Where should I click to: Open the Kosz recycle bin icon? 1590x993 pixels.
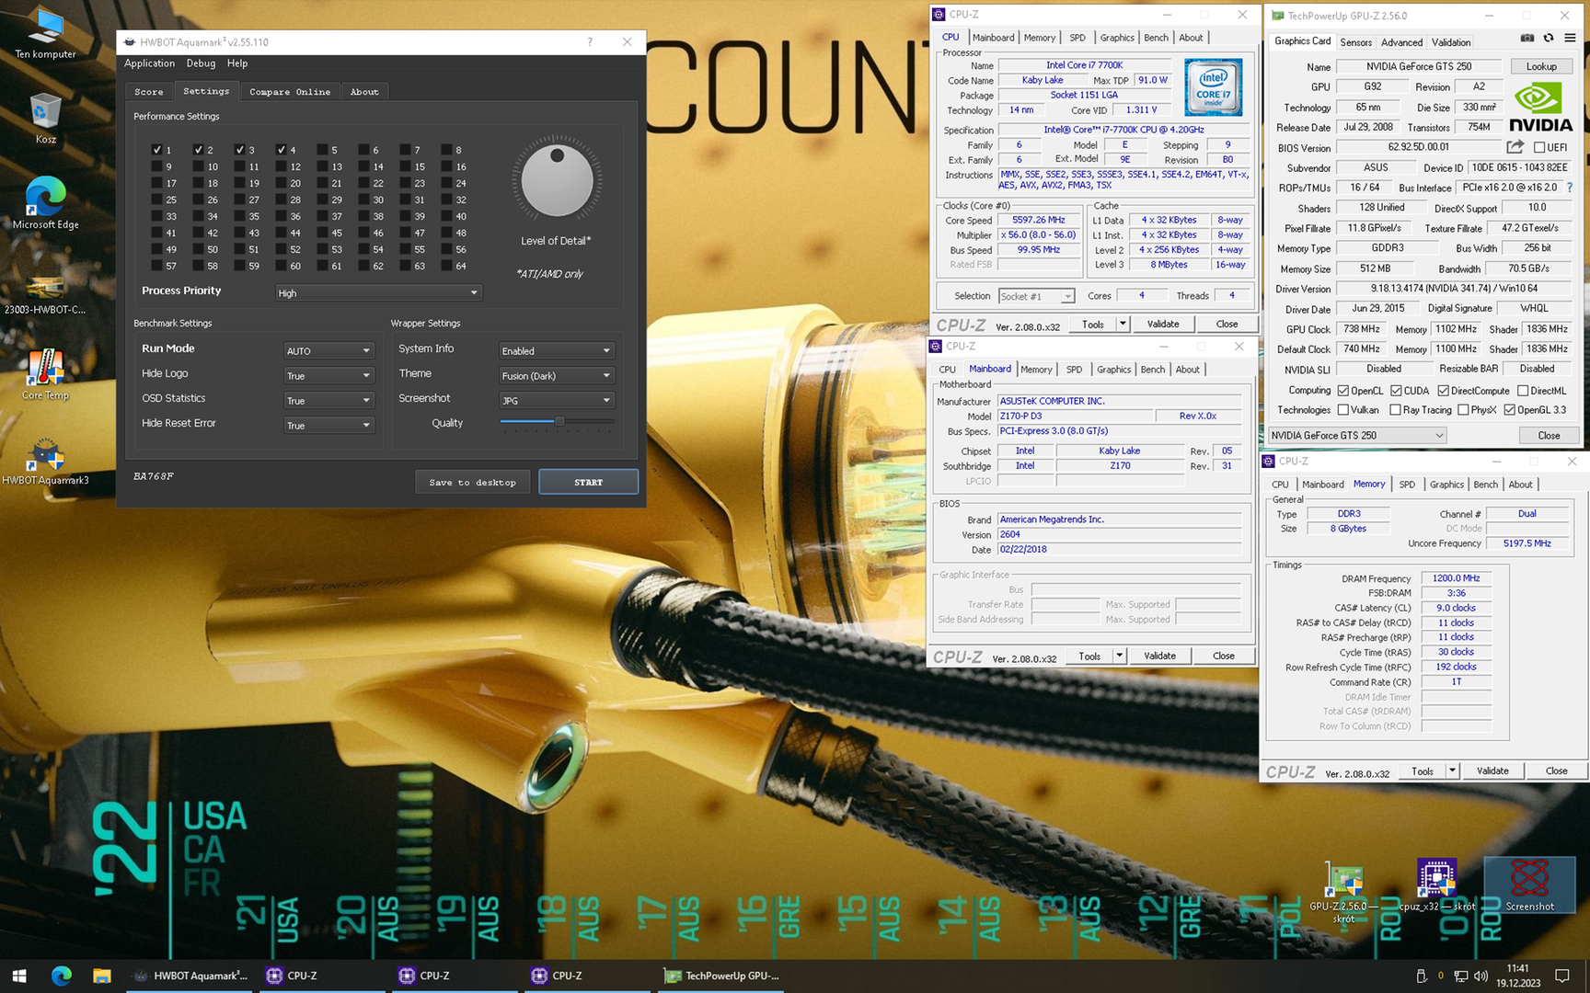pos(45,120)
